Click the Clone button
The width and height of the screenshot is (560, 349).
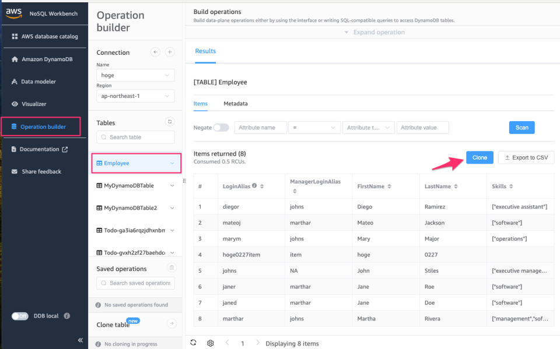(480, 157)
